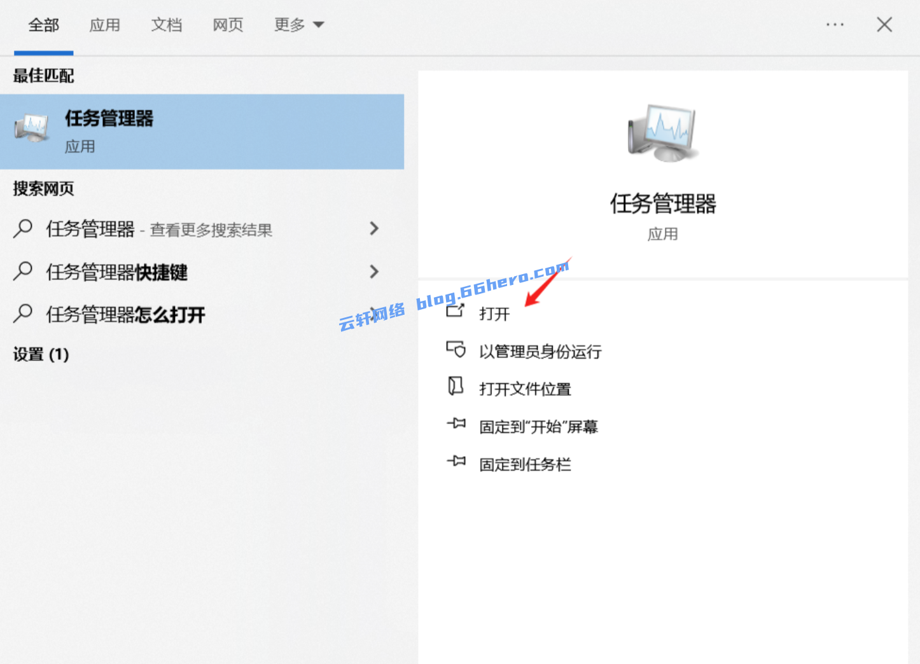Click large Task Manager icon in preview
920x664 pixels.
[662, 133]
